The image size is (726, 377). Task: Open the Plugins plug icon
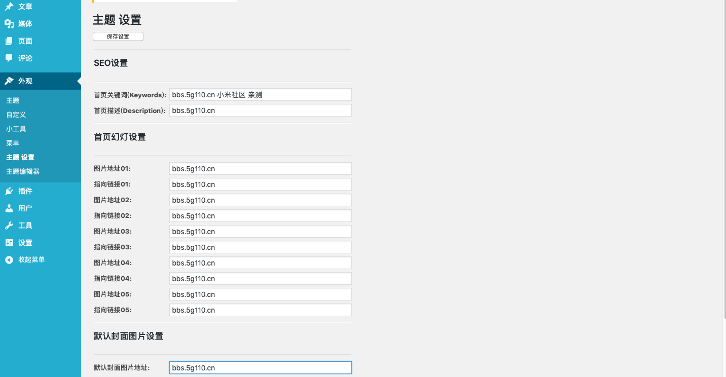(x=9, y=191)
